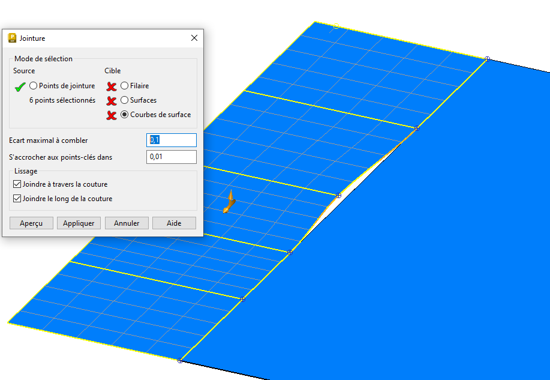Click the red X icon next to Filaire
550x380 pixels.
click(111, 86)
